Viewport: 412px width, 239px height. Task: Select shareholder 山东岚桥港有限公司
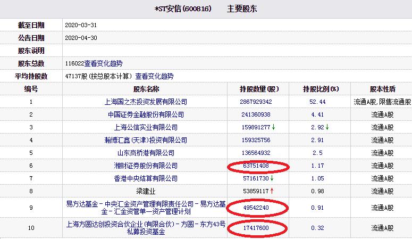pyautogui.click(x=146, y=153)
